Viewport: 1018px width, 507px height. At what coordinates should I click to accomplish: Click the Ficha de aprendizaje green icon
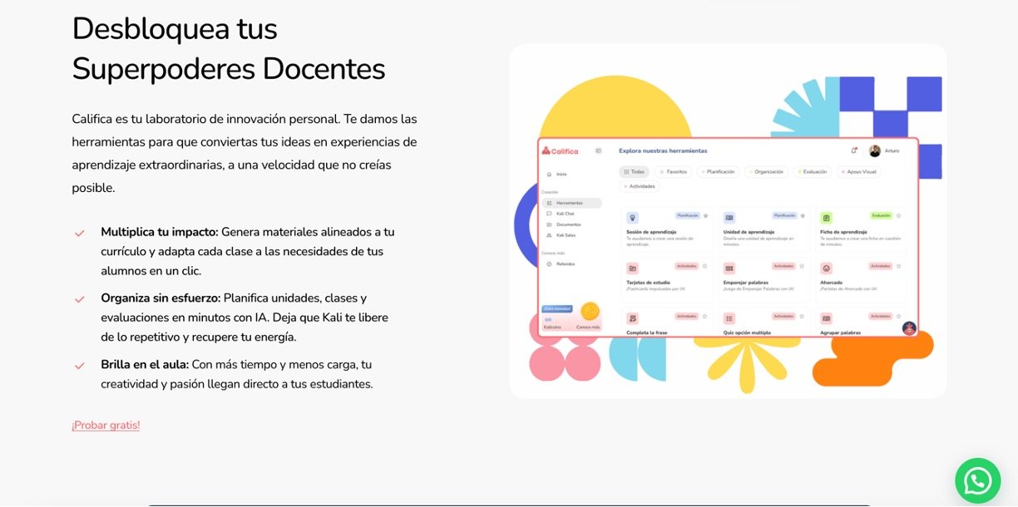point(826,218)
